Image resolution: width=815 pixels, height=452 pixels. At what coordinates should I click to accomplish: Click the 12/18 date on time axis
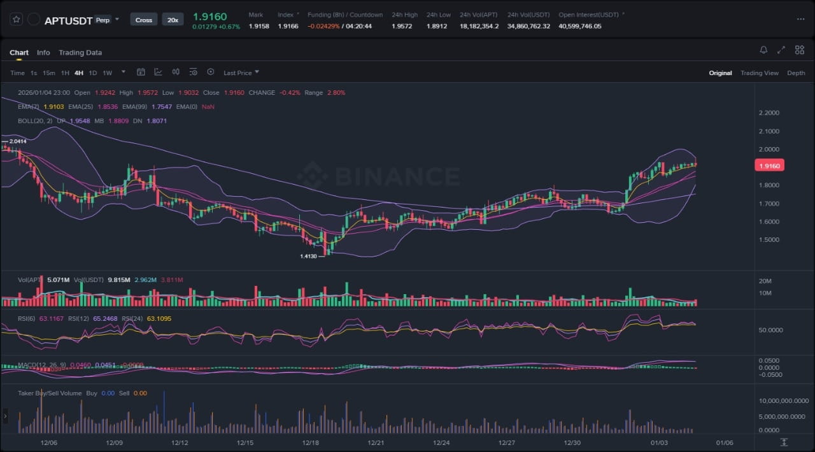click(310, 442)
